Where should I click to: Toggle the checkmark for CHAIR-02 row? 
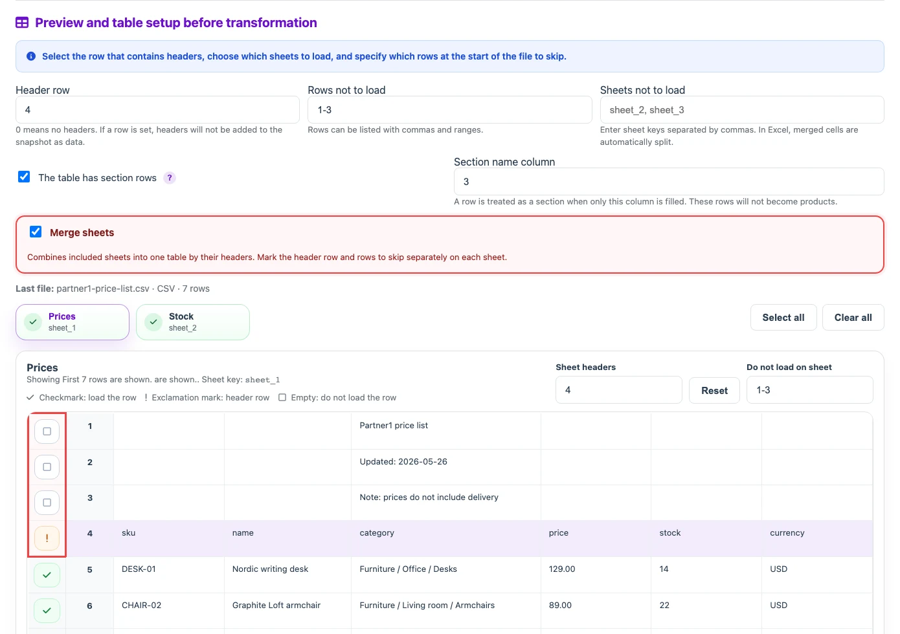[47, 611]
